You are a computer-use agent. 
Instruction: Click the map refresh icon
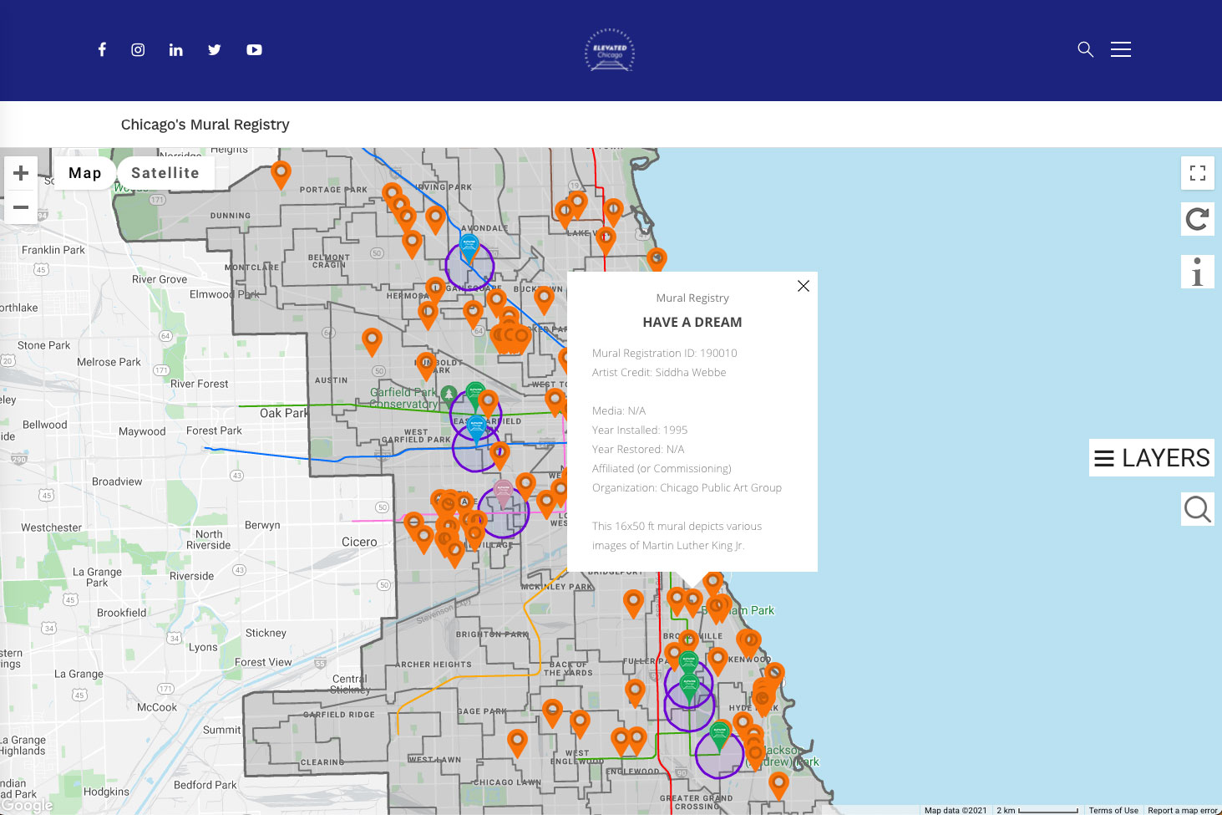click(1197, 219)
